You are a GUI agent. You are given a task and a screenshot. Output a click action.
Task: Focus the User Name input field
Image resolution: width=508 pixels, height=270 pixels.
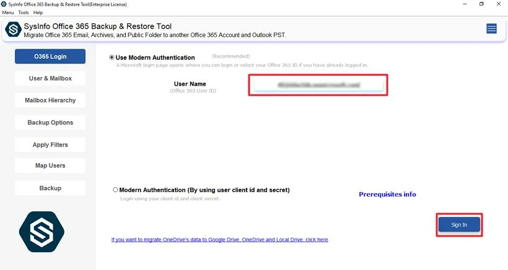[318, 85]
